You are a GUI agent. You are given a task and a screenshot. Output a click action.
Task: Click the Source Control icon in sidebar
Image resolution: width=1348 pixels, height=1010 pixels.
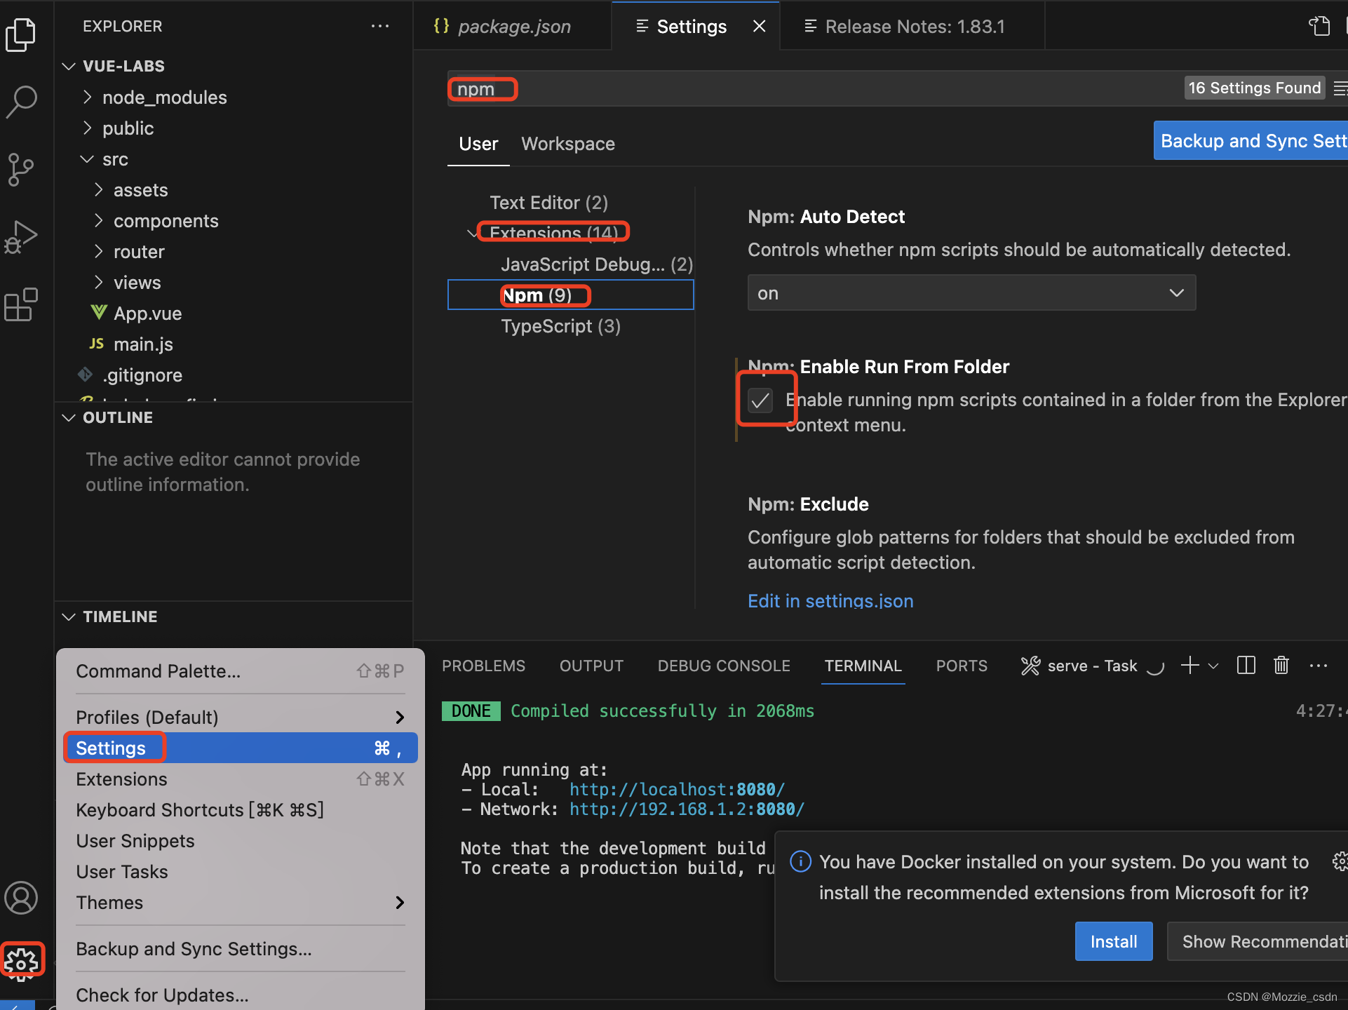[x=23, y=168]
